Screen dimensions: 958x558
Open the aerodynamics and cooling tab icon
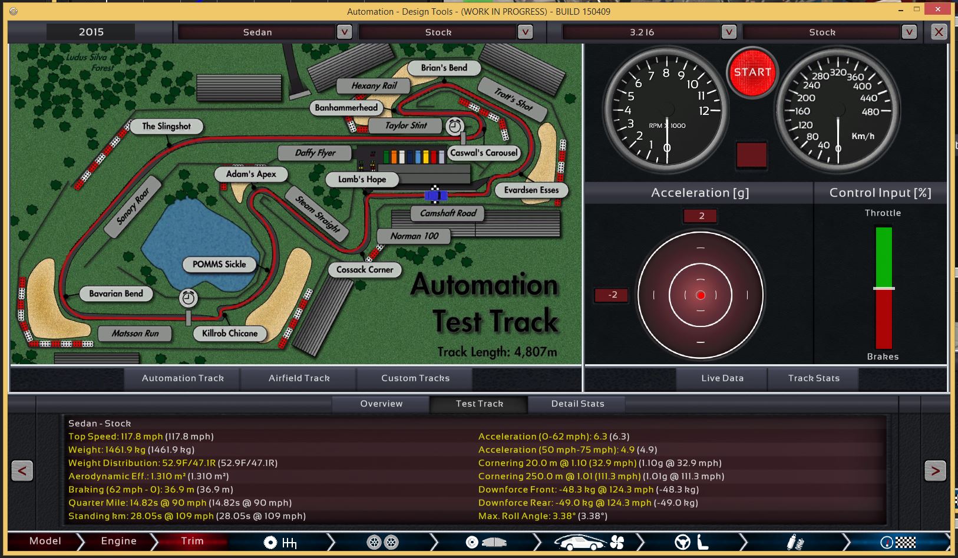pyautogui.click(x=589, y=542)
